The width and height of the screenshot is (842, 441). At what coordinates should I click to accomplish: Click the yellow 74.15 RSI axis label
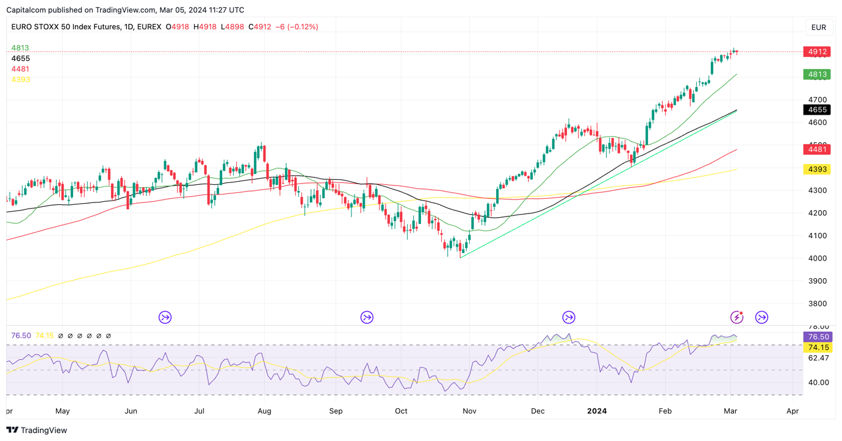[818, 348]
